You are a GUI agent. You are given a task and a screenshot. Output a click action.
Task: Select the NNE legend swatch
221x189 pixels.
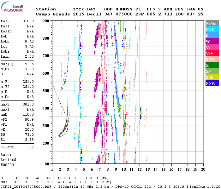[212, 29]
